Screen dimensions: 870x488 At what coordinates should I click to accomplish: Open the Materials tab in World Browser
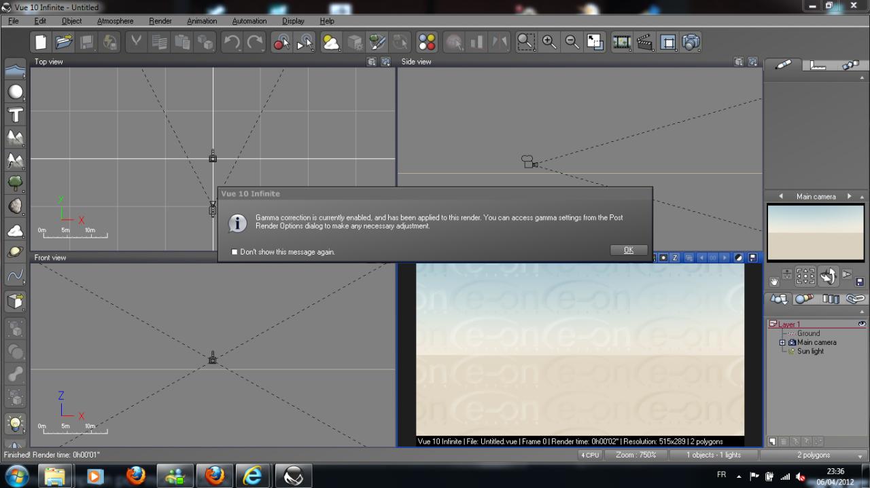(x=805, y=299)
